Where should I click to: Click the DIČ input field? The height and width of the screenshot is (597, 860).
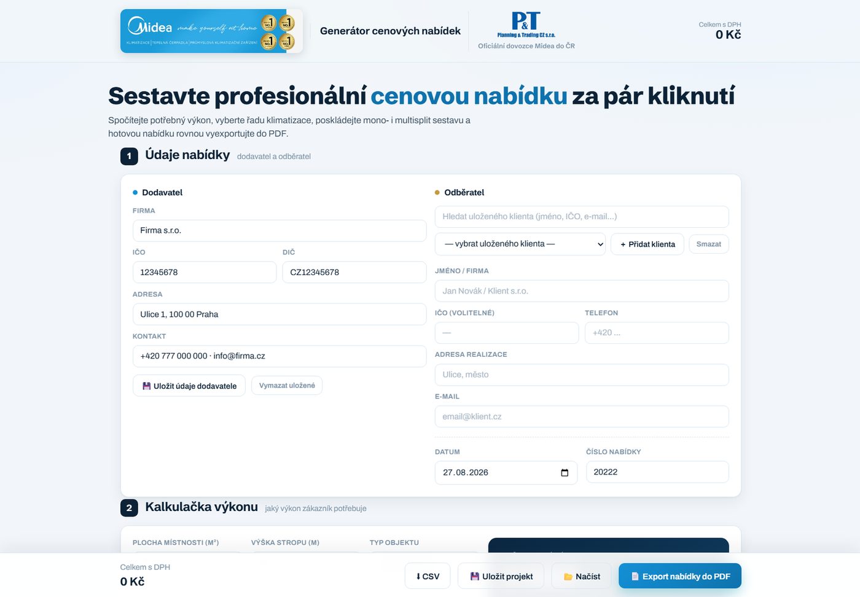click(354, 272)
